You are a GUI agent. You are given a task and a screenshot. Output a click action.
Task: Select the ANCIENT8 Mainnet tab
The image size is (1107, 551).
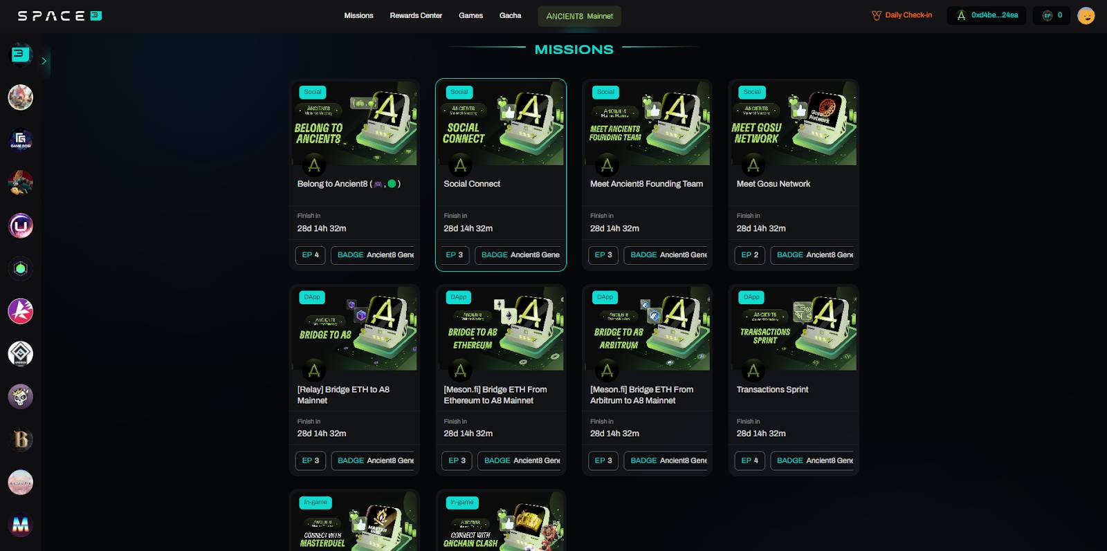(580, 16)
